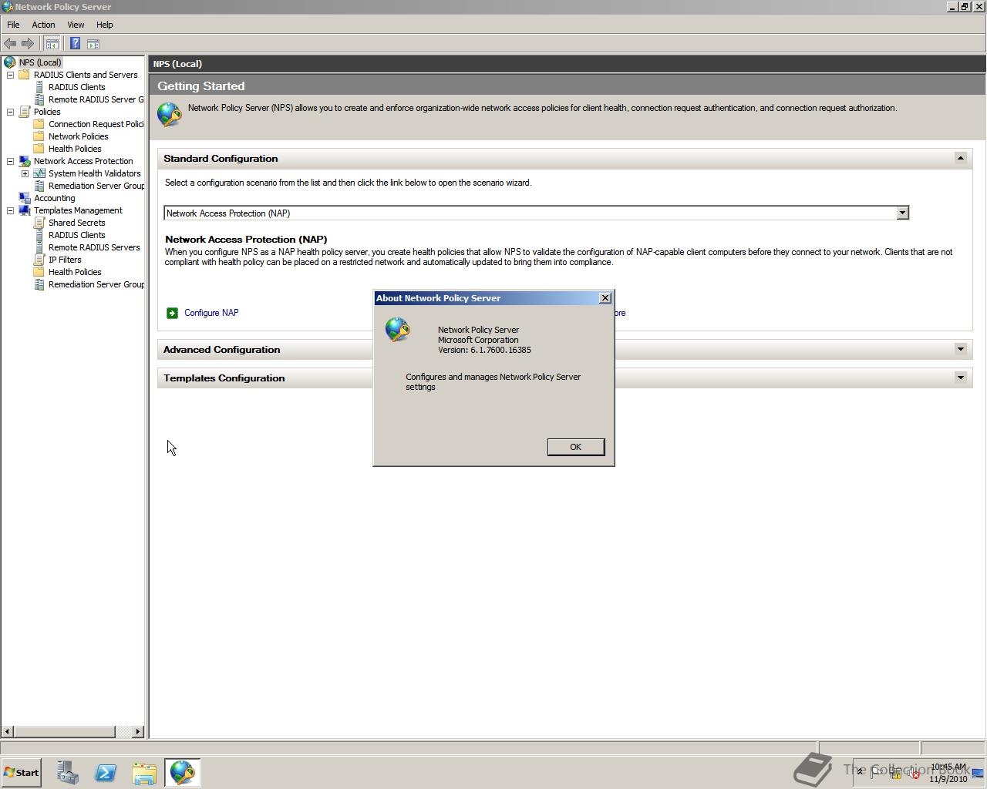
Task: Click the IP Filters scroll icon
Action: click(x=39, y=260)
